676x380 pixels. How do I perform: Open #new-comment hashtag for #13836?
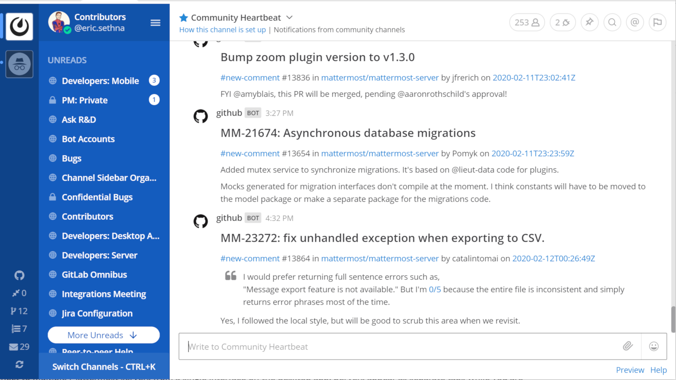point(250,78)
